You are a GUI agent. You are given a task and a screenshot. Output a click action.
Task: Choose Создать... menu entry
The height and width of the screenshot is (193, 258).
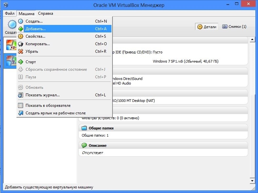[65, 21]
